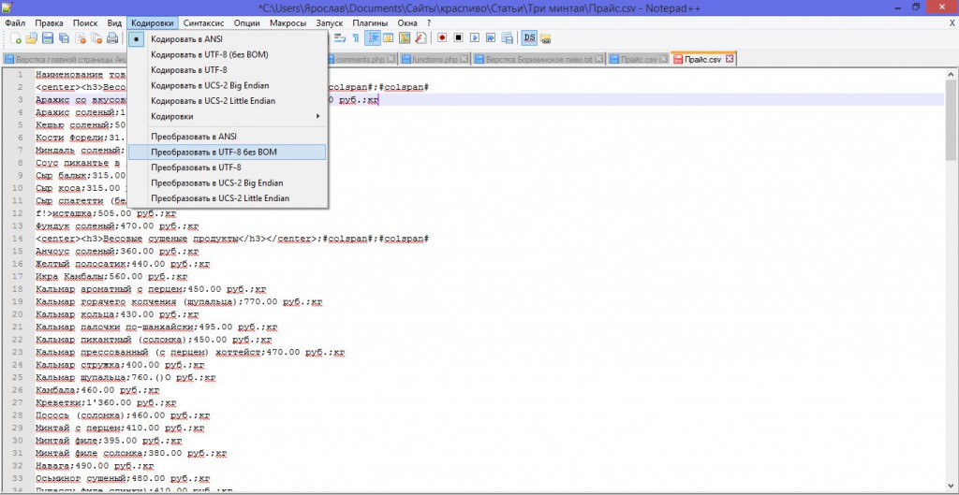
Task: Select 'Кодировать в UCS-2 Big Endian' option
Action: tap(213, 85)
